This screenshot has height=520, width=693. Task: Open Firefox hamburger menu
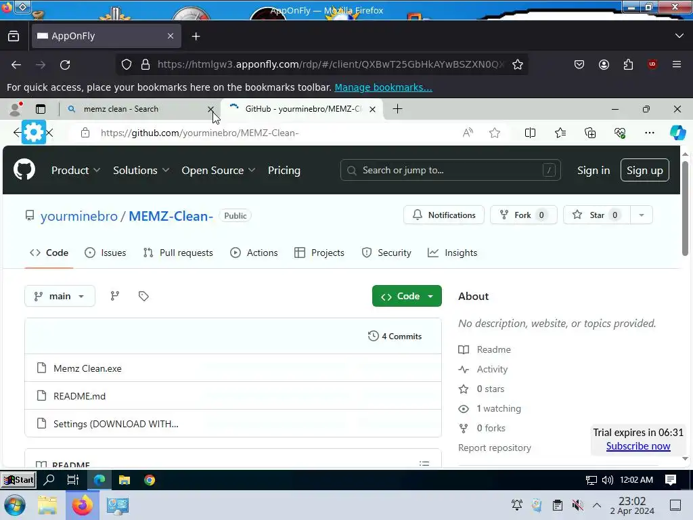677,64
